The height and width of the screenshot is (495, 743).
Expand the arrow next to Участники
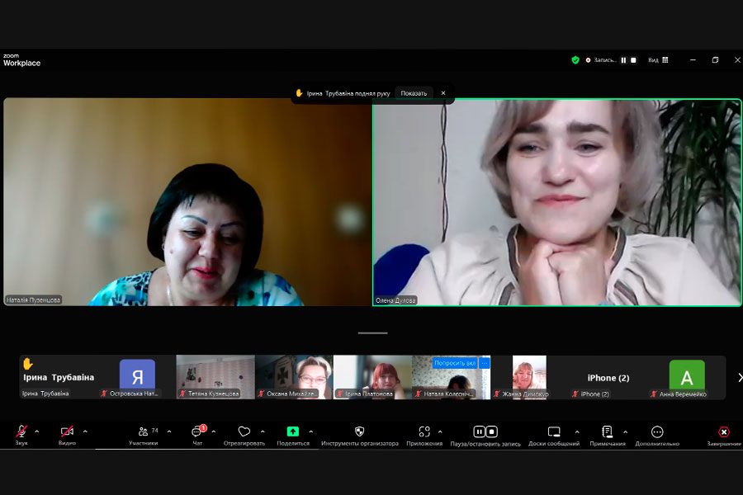tap(169, 431)
